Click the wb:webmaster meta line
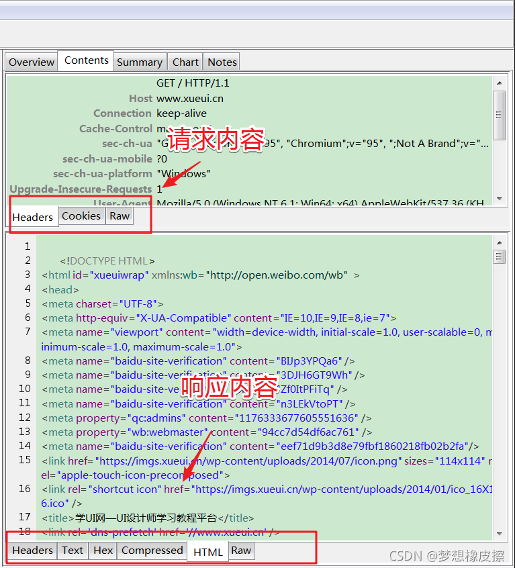The width and height of the screenshot is (515, 568). coord(207,432)
